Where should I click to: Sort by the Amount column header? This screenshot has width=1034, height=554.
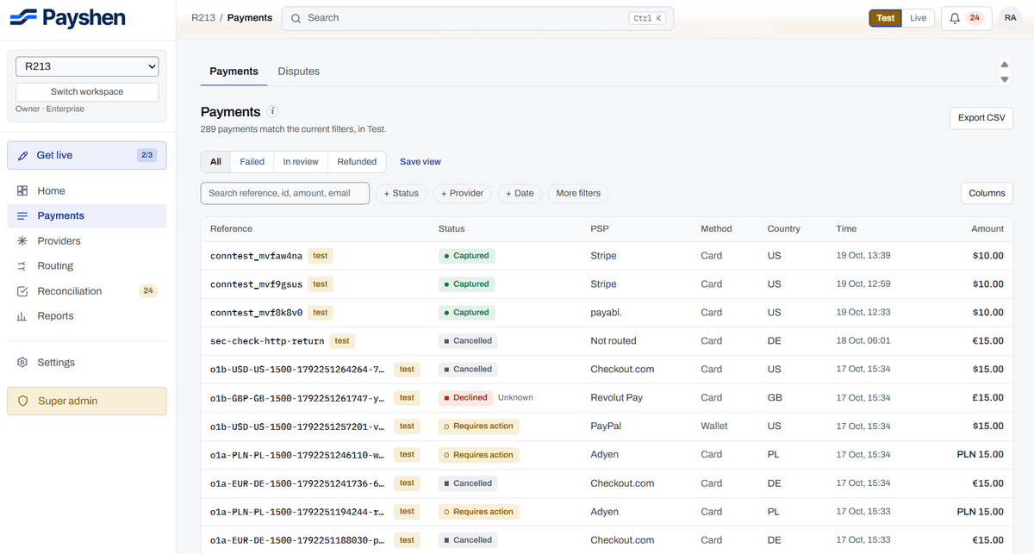tap(987, 228)
